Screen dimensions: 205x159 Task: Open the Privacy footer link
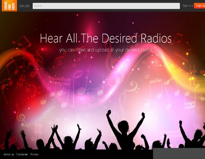(34, 155)
